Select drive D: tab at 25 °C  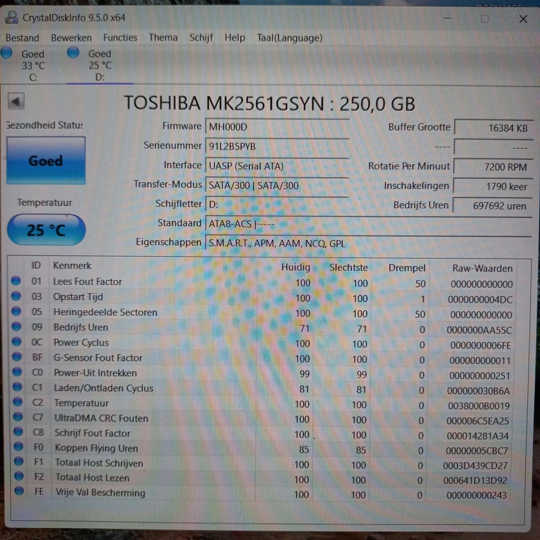pos(100,65)
